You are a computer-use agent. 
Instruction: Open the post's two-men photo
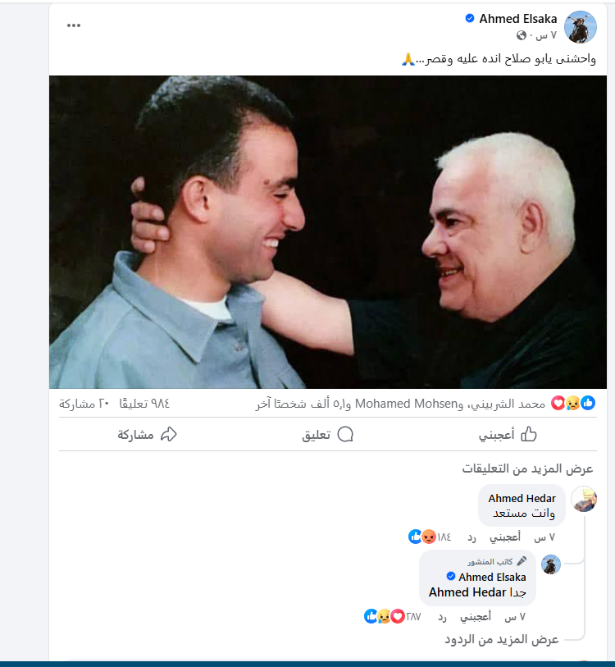tap(328, 232)
